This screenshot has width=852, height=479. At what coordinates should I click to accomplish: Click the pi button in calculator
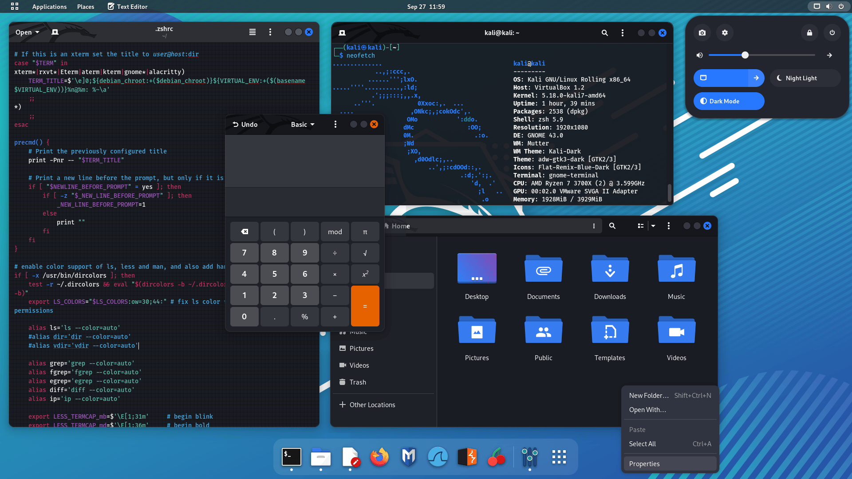365,231
